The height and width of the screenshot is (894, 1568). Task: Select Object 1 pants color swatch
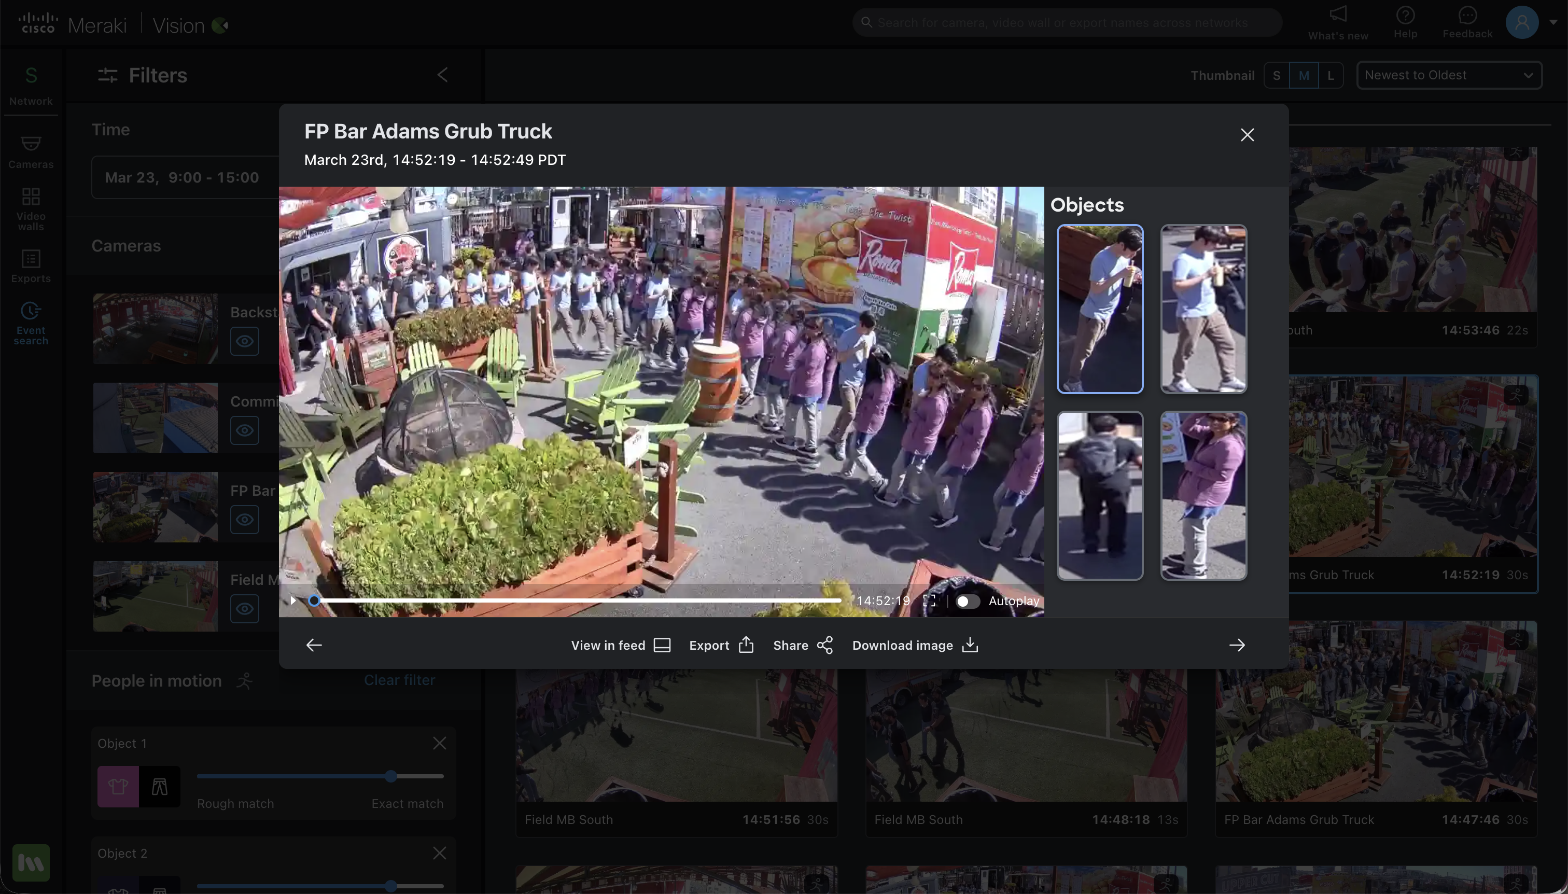160,786
